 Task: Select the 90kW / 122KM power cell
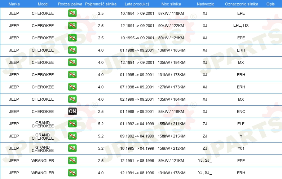tap(171, 26)
